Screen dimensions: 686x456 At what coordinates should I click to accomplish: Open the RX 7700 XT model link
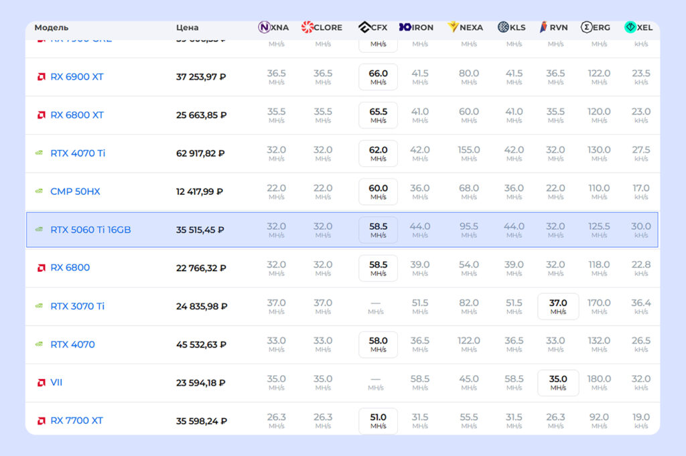(x=76, y=421)
